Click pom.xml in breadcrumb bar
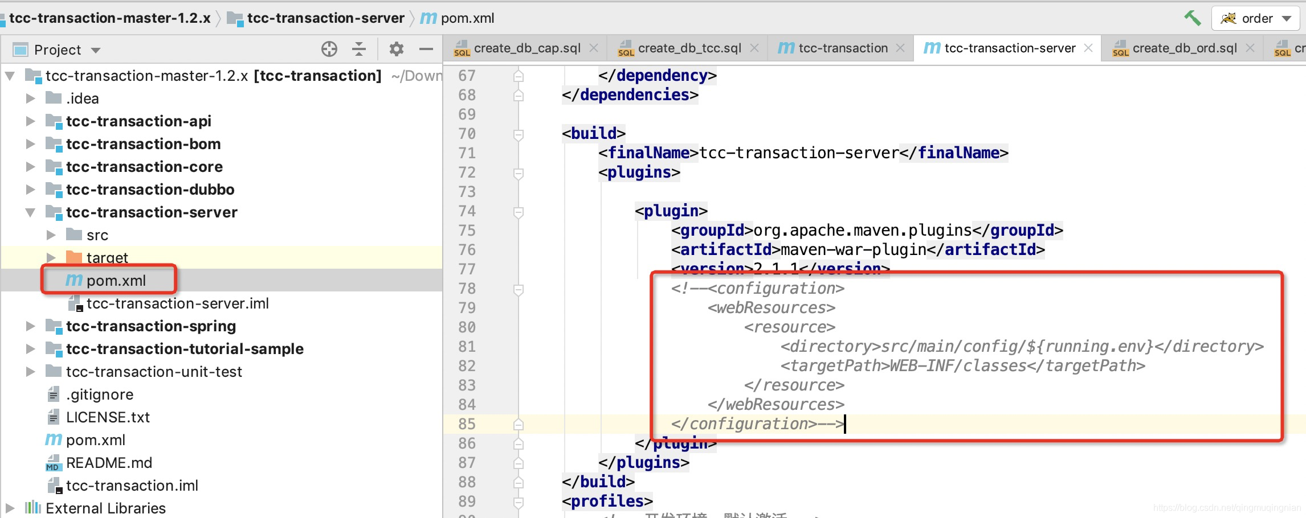Image resolution: width=1306 pixels, height=518 pixels. 467,18
